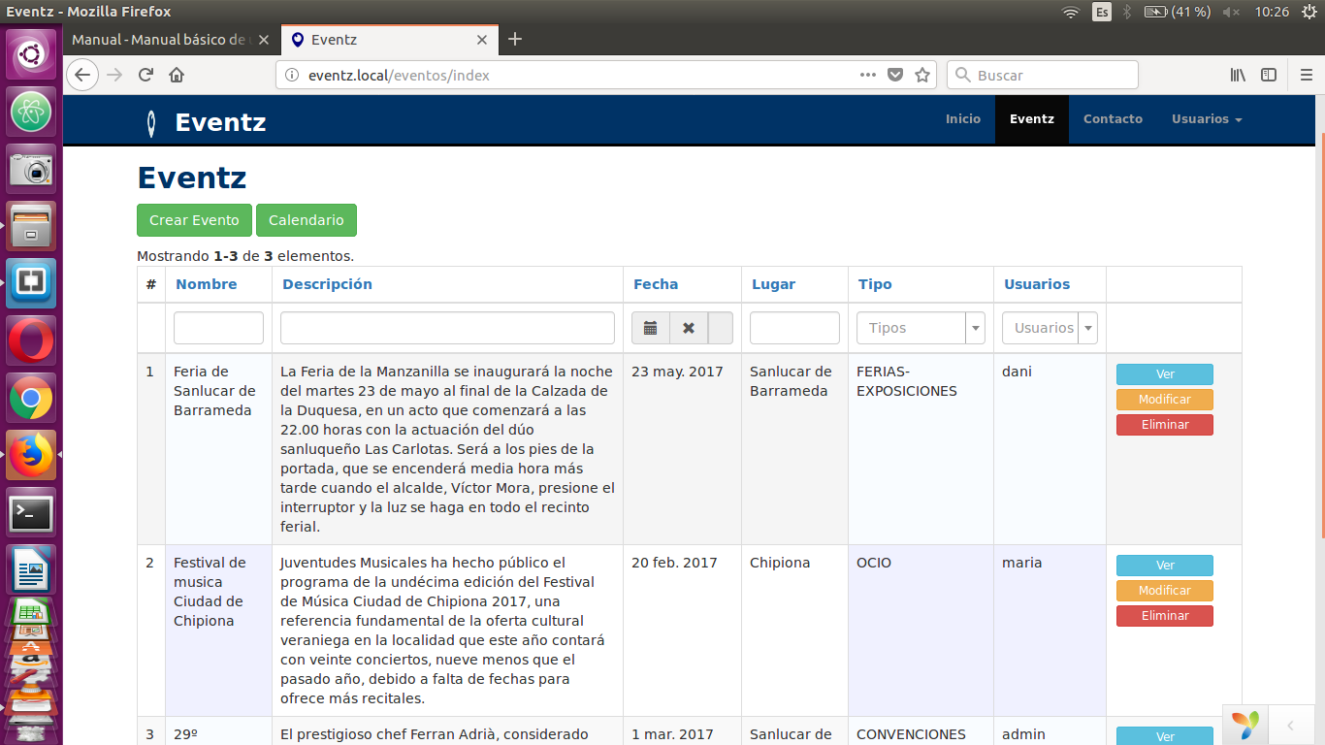
Task: Click the Descripción filter input
Action: (447, 328)
